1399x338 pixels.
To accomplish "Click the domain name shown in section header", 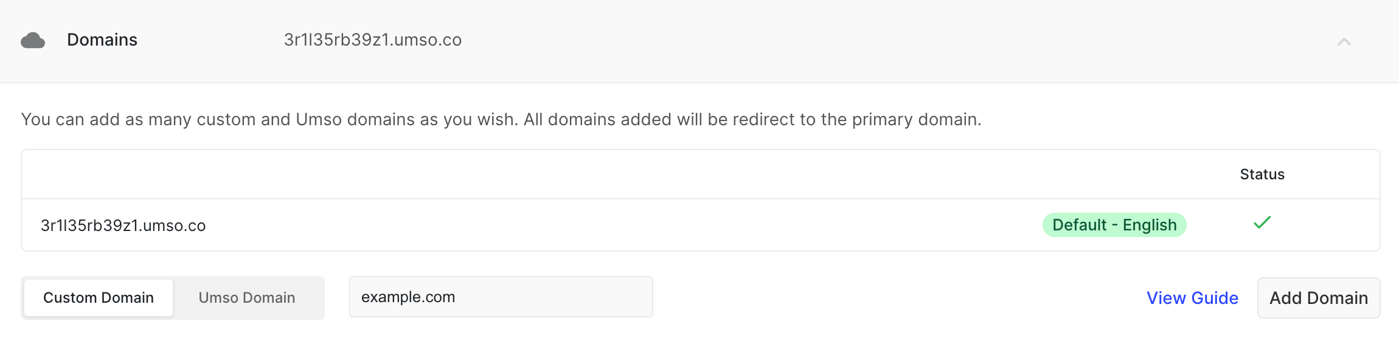I will [x=372, y=40].
